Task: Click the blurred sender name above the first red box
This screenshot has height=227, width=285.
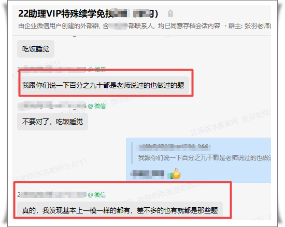Action: tap(52, 69)
